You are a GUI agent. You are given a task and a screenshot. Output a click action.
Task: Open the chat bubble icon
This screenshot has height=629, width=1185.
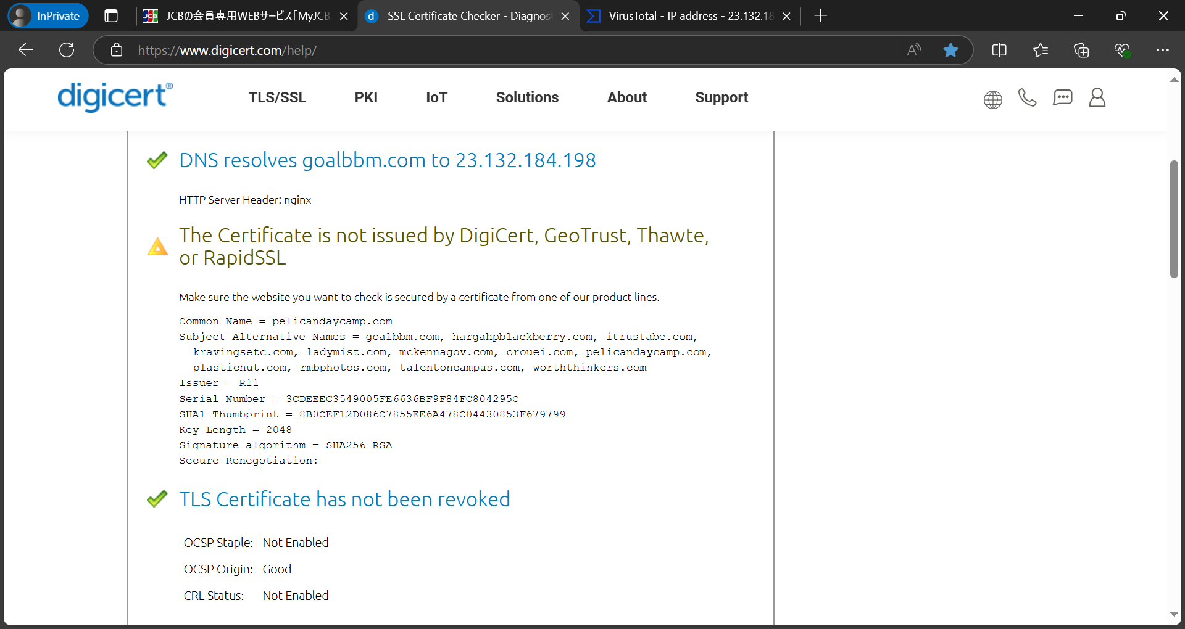click(1062, 97)
